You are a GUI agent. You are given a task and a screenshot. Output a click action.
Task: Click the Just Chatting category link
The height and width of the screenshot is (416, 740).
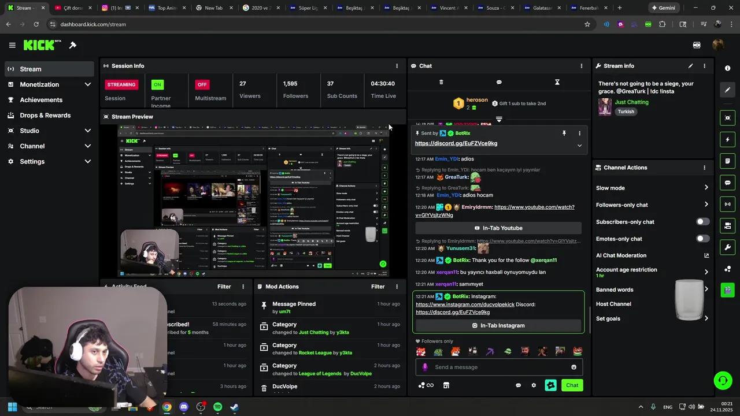(x=631, y=102)
